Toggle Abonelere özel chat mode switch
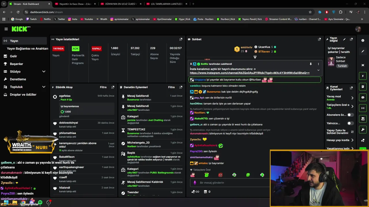Viewport: 369px width, 207px height. [350, 115]
